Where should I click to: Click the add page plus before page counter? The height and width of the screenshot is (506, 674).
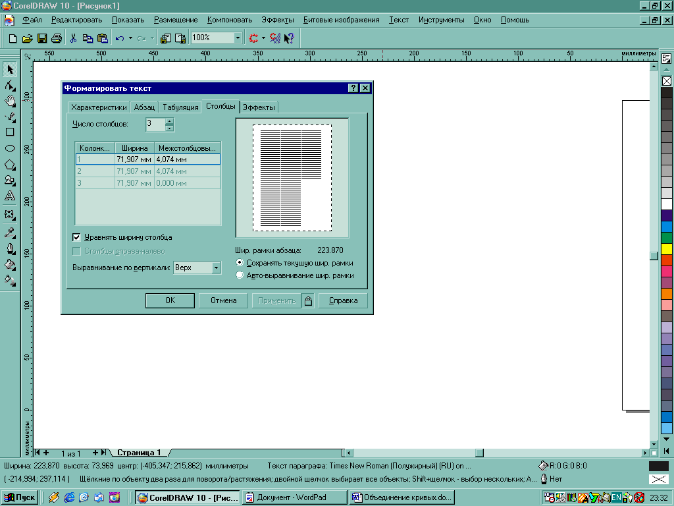(x=46, y=453)
